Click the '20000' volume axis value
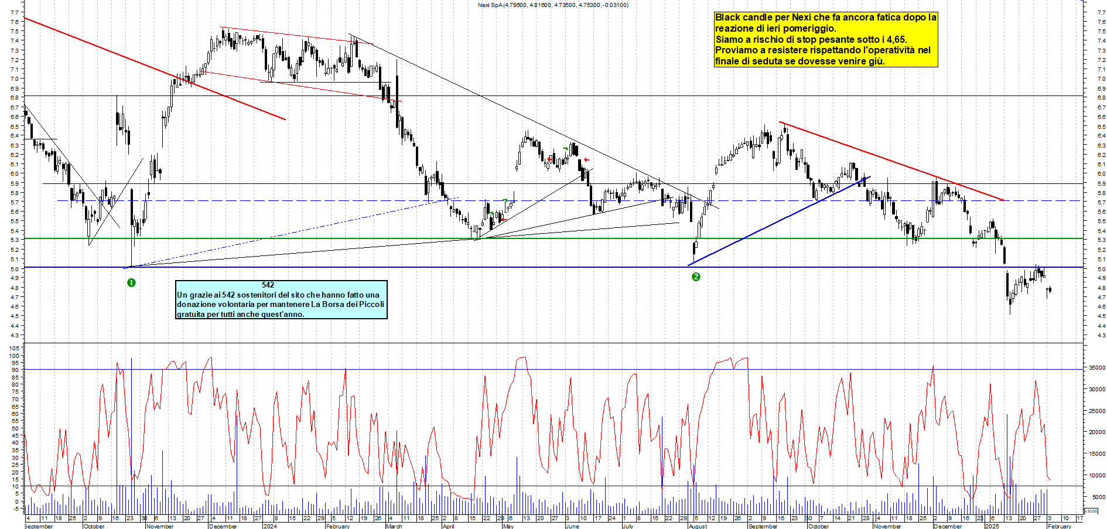This screenshot has height=529, width=1107. pyautogui.click(x=1097, y=432)
